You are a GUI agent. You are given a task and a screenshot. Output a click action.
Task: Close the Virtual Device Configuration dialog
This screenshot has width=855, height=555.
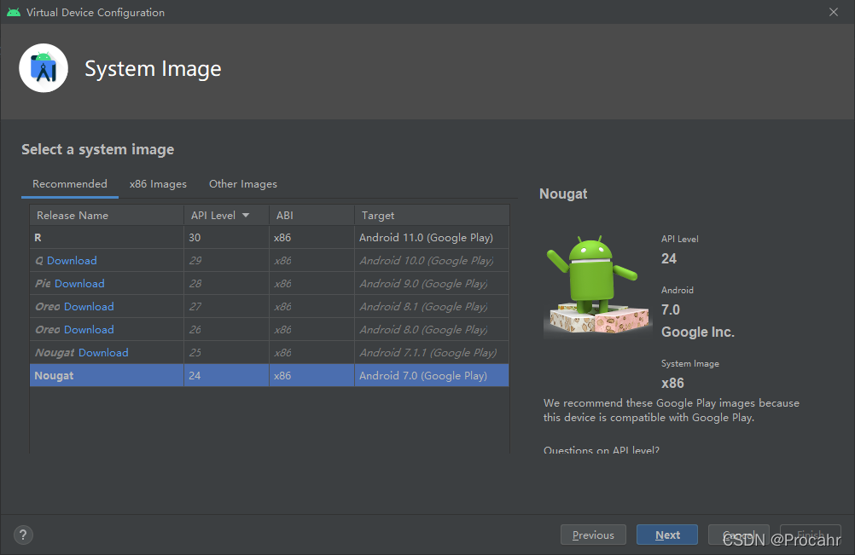tap(833, 12)
